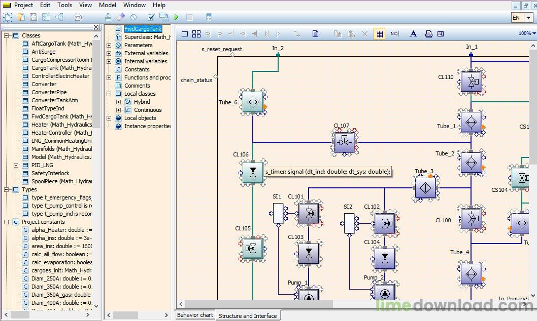The height and width of the screenshot is (321, 537).
Task: Expand the PID_LNG class node
Action: coord(16,165)
